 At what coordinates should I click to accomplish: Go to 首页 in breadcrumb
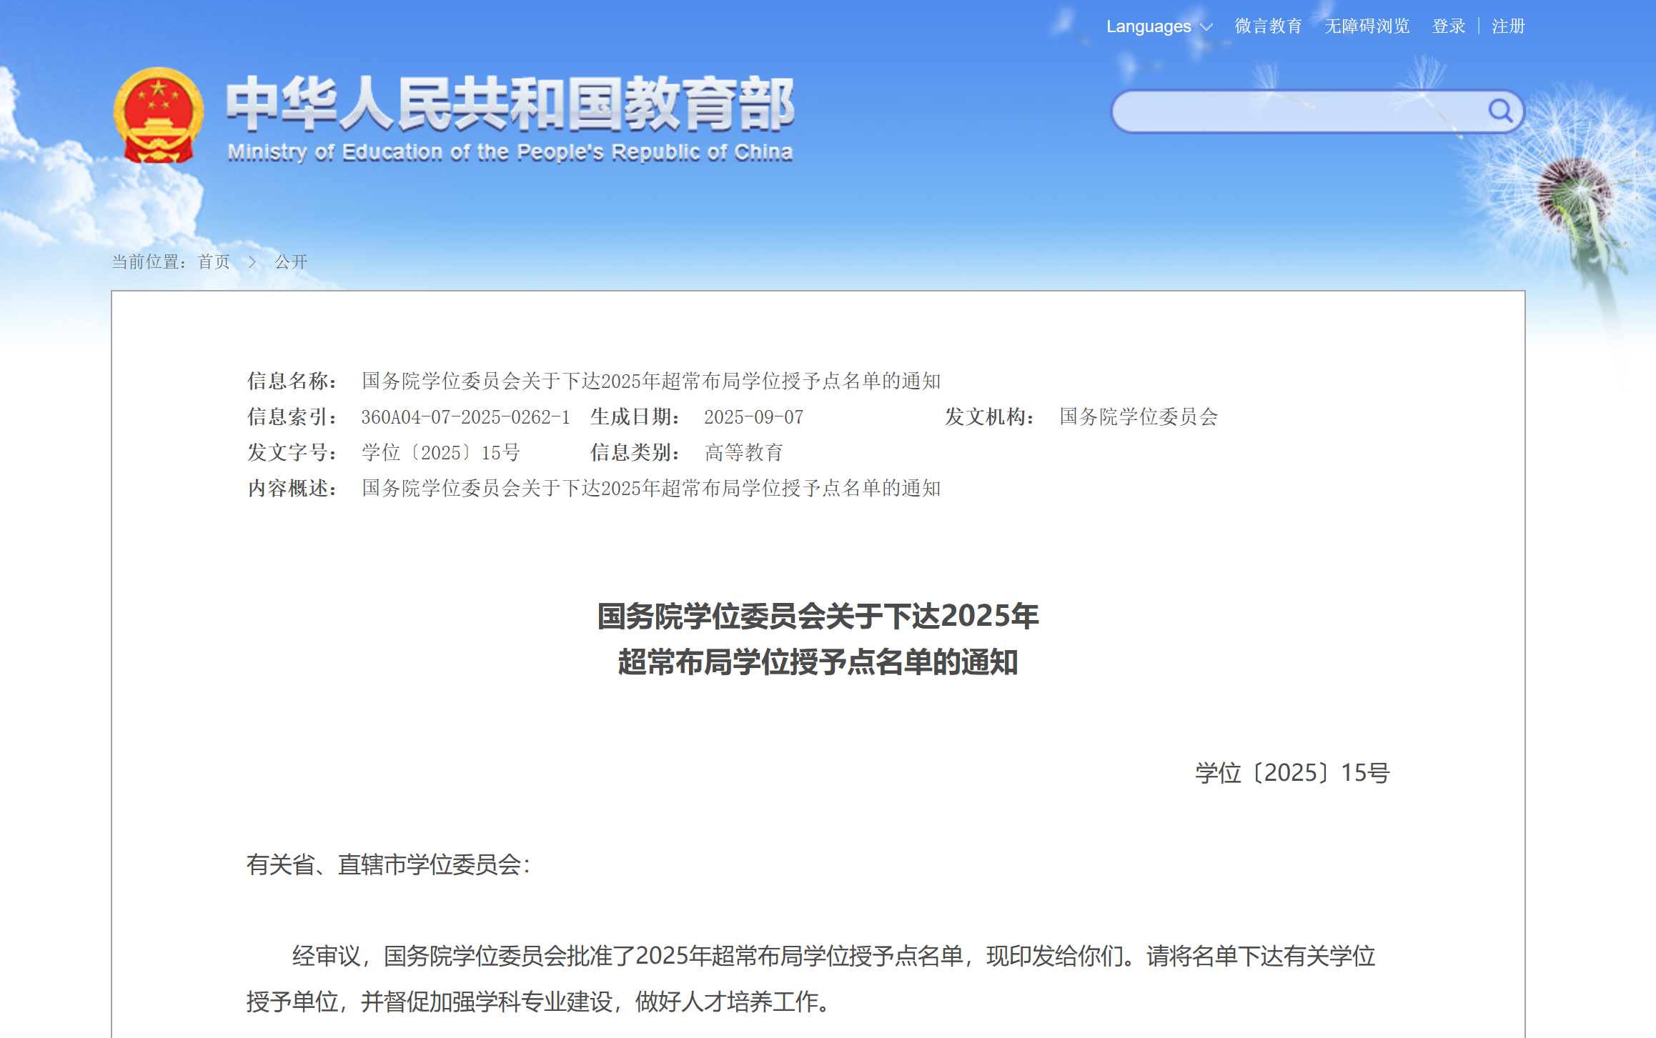click(214, 262)
